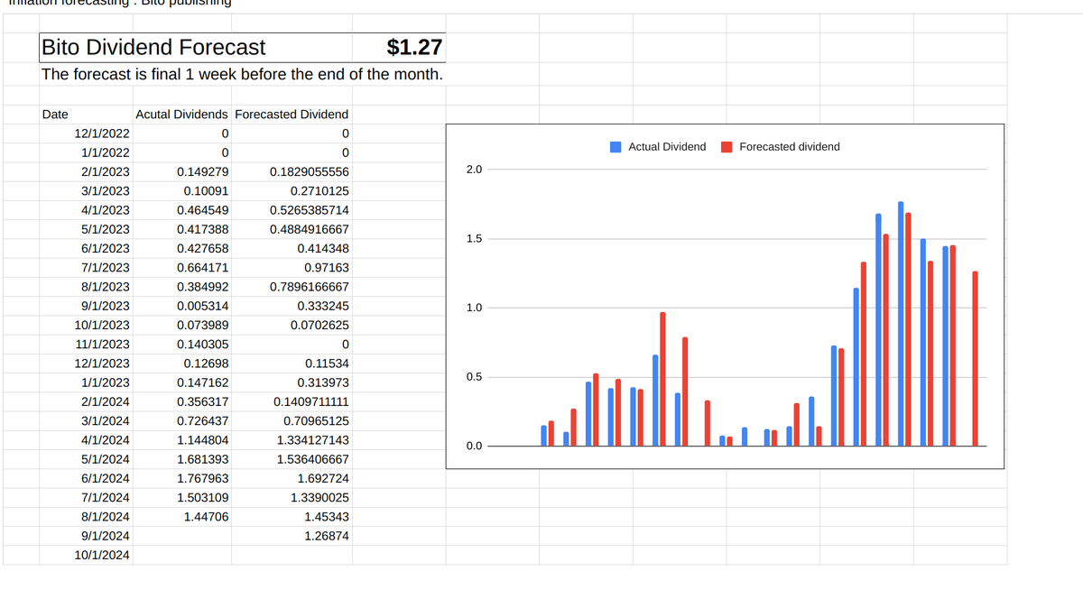
Task: Select forecasted value 1.334127143
Action: tap(292, 440)
